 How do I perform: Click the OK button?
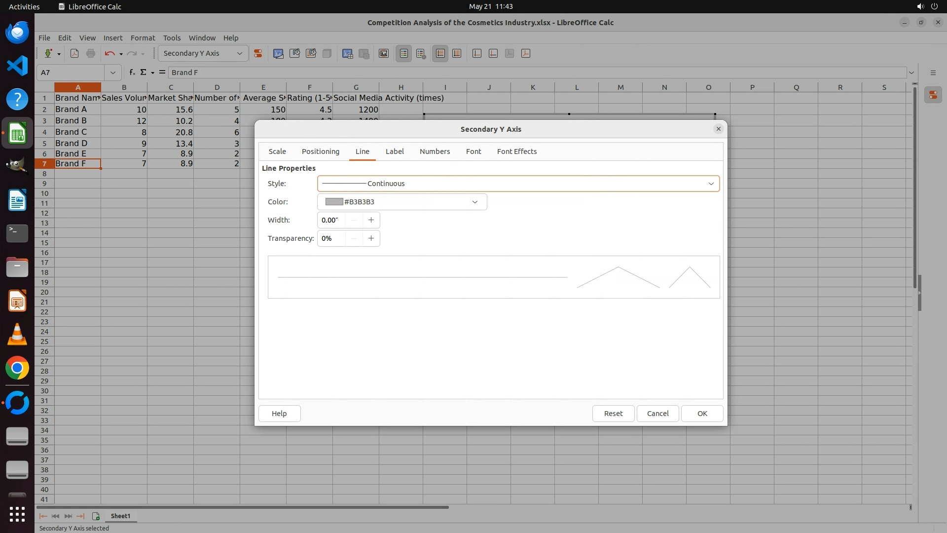[702, 414]
